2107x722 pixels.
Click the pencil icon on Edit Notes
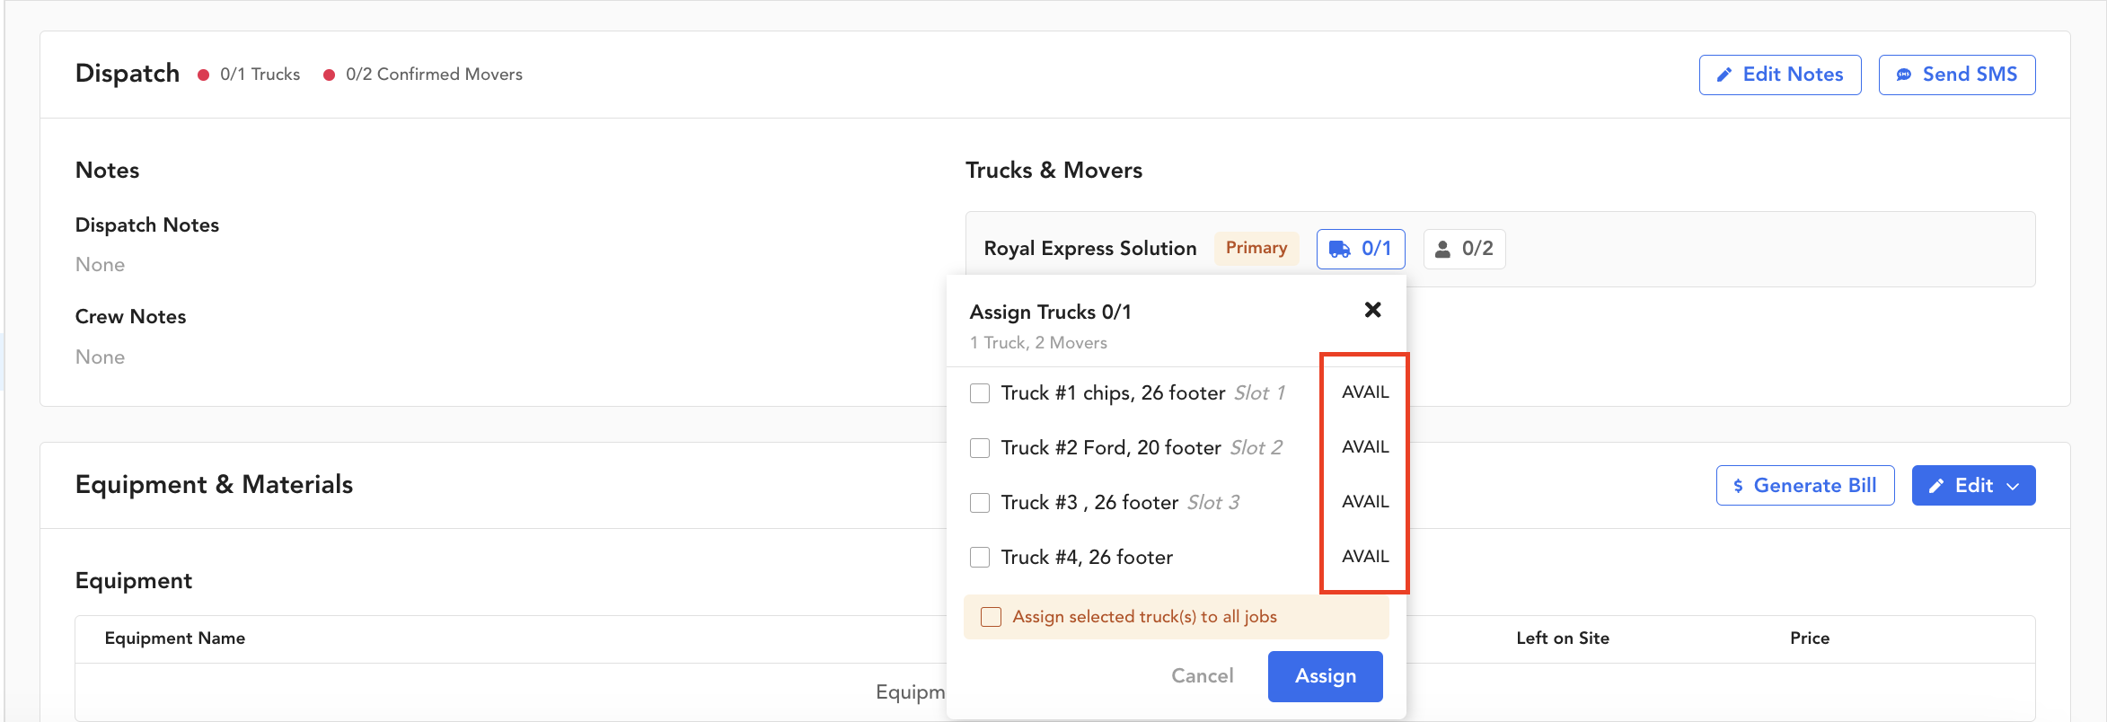(1724, 75)
